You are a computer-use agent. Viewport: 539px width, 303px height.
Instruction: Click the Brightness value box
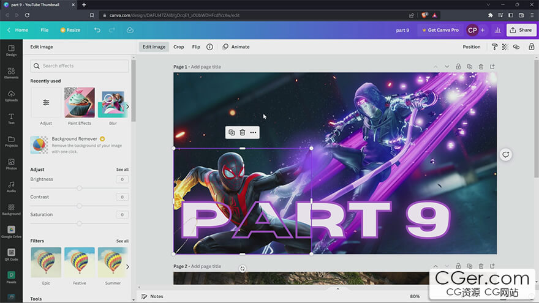click(122, 179)
